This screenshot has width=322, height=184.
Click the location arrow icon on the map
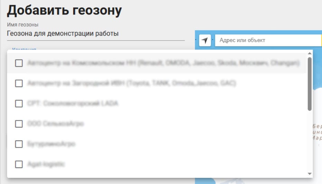point(205,40)
